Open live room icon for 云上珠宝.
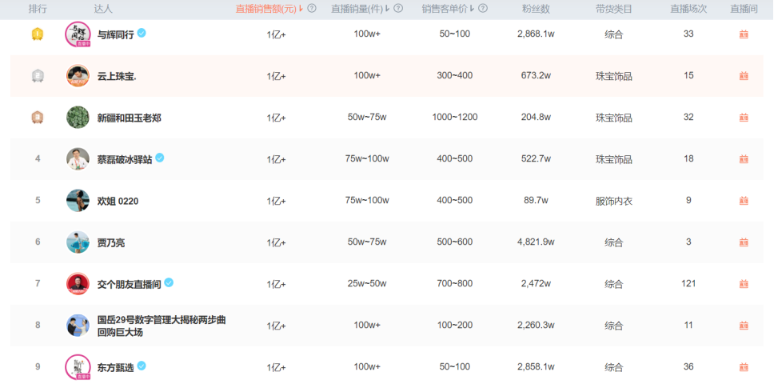 [744, 76]
